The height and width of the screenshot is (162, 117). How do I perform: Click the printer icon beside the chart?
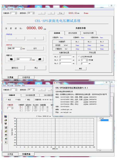[6, 120]
